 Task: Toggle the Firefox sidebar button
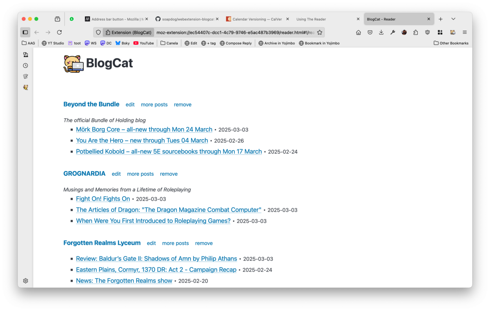[25, 32]
